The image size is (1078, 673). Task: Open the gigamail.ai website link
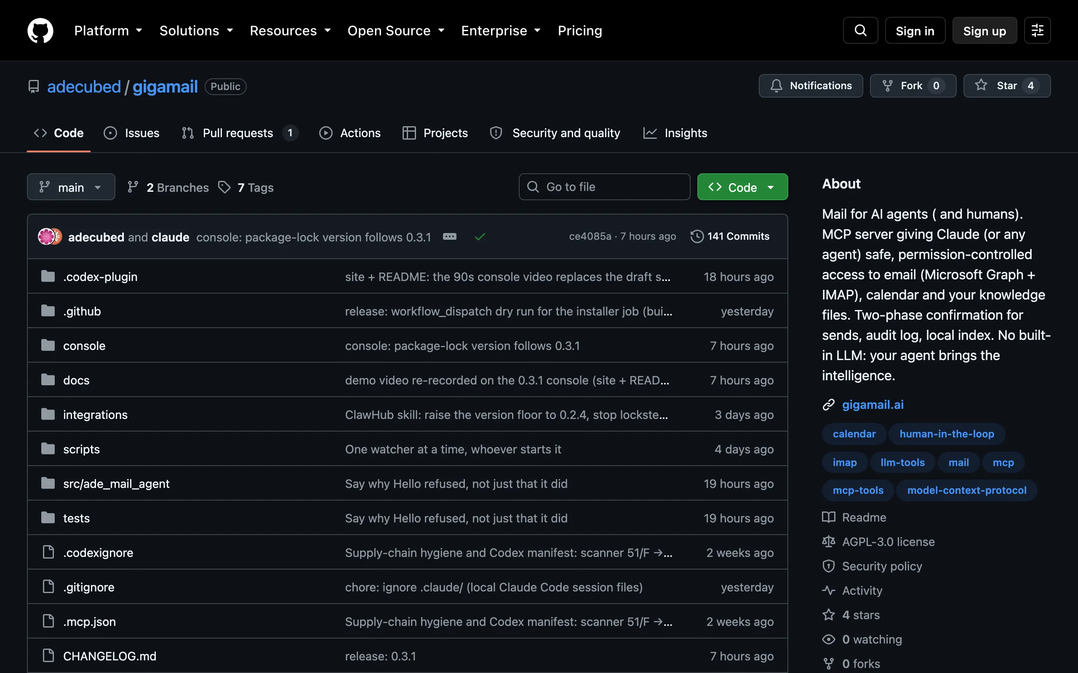[872, 405]
